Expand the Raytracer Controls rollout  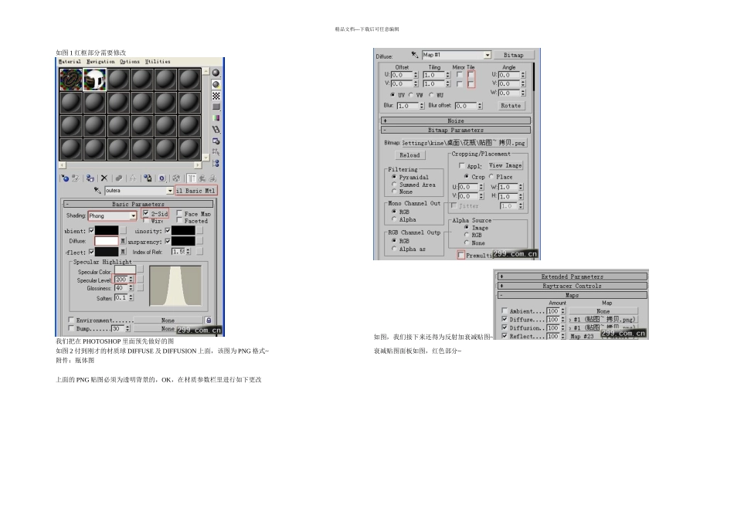click(x=572, y=286)
